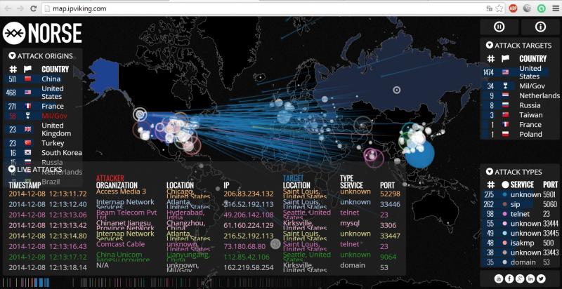The image size is (562, 289).
Task: Click France flag in Attack Origins
Action: point(28,106)
